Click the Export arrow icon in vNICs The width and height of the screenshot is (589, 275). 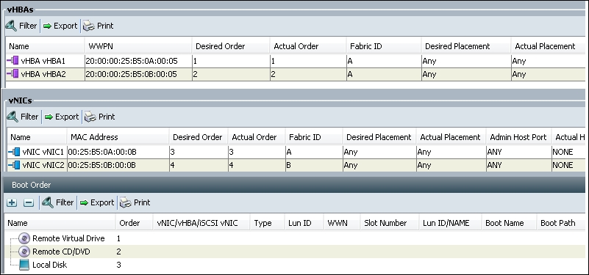coord(49,117)
